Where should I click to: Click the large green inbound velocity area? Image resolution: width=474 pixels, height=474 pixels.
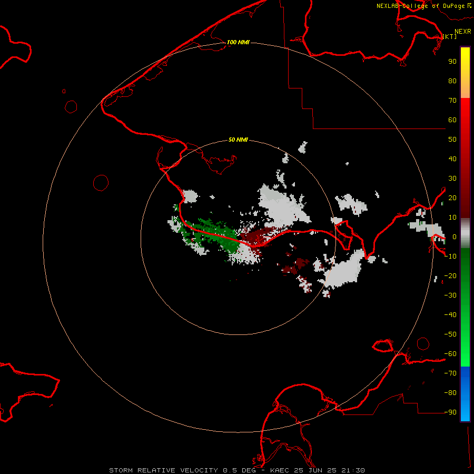click(216, 233)
